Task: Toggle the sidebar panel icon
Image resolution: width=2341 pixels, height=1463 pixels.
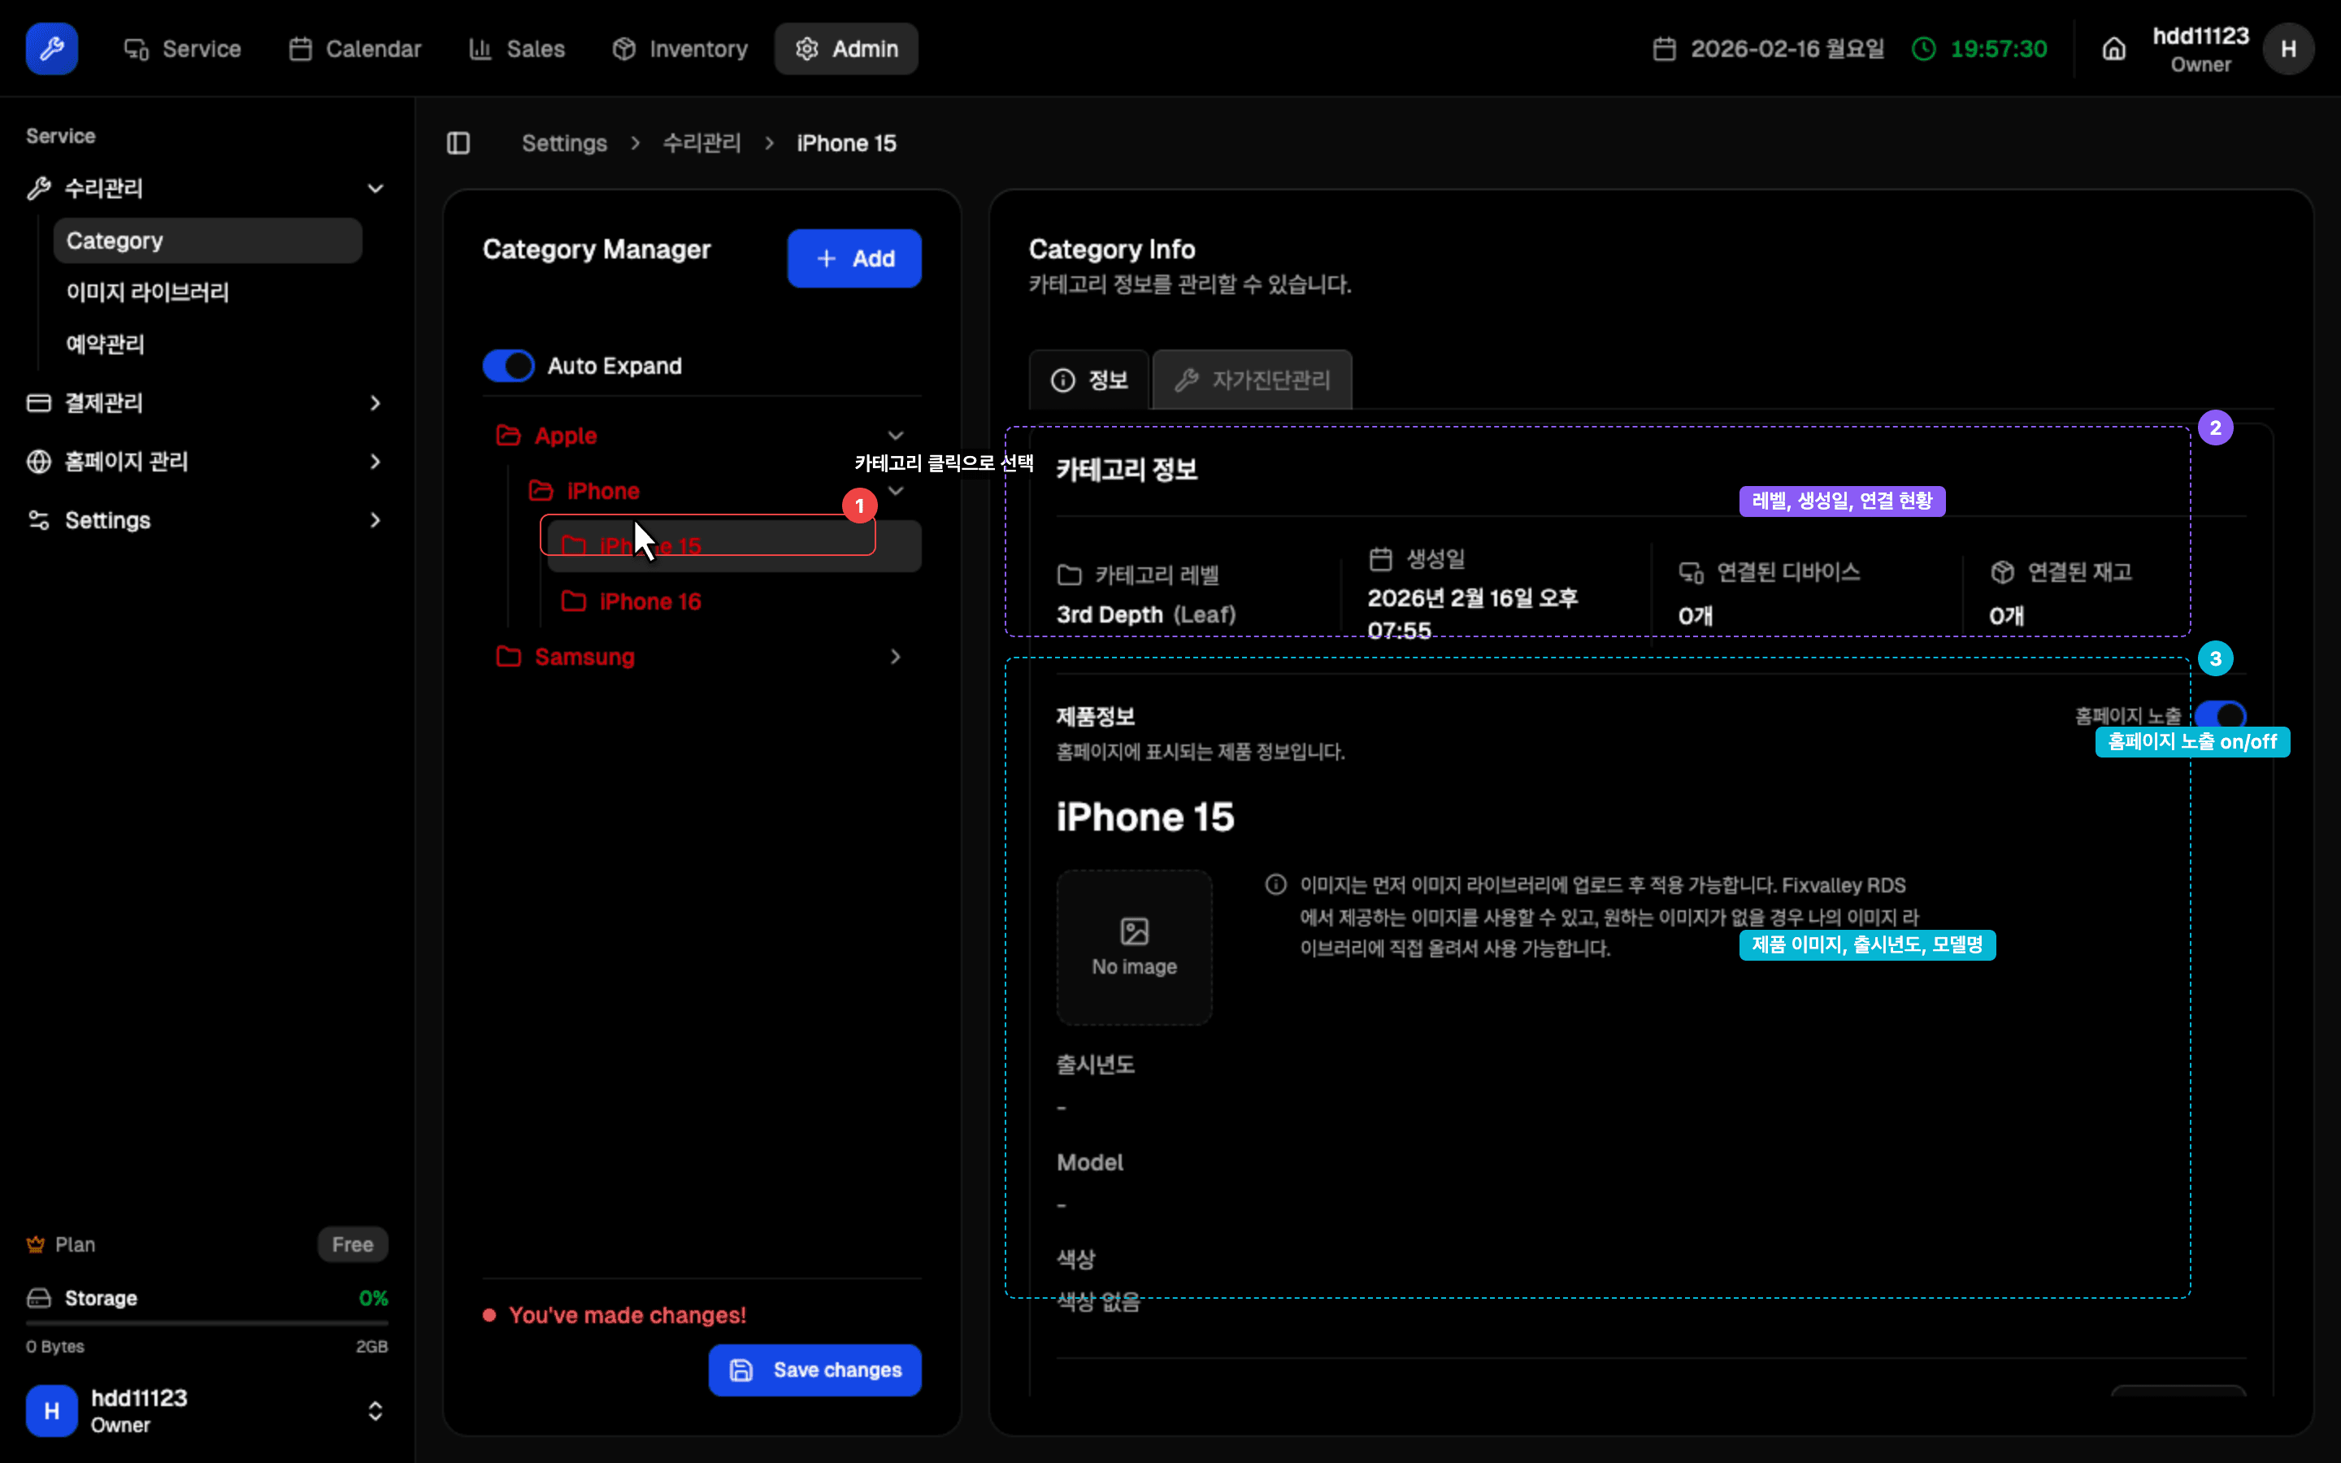Action: click(x=458, y=143)
